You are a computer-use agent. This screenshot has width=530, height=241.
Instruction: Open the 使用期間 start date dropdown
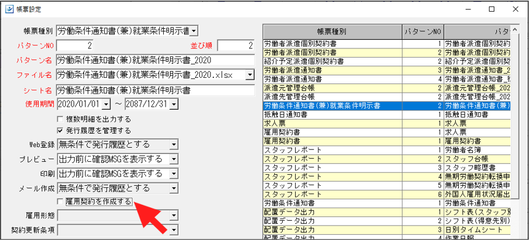coord(106,104)
